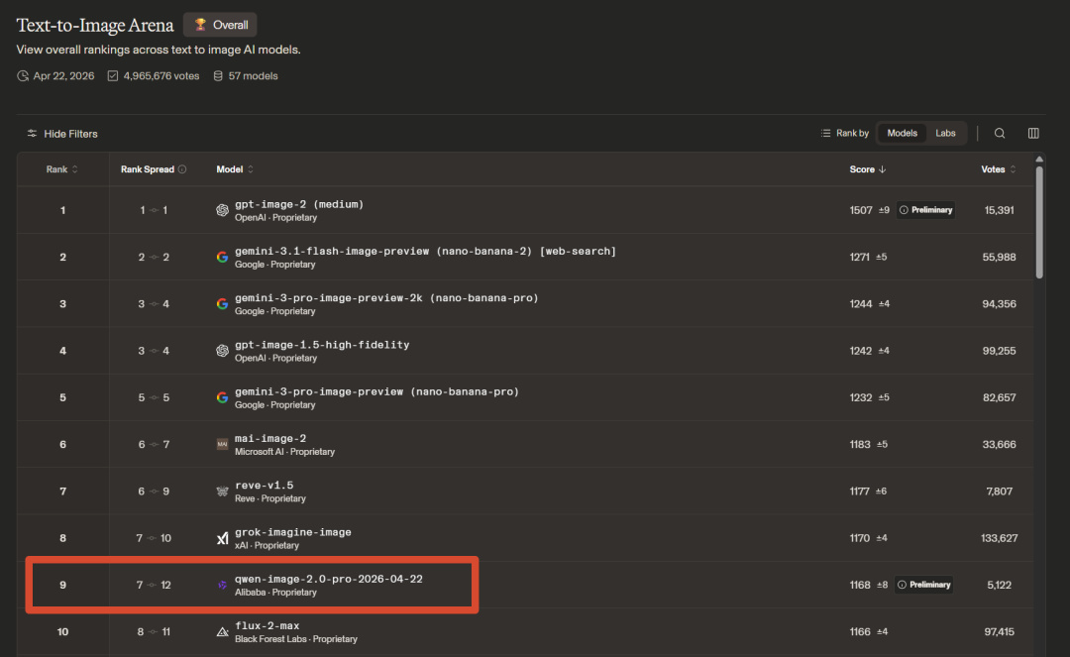The width and height of the screenshot is (1070, 657).
Task: Click the scrollbar up arrow
Action: tap(1039, 160)
